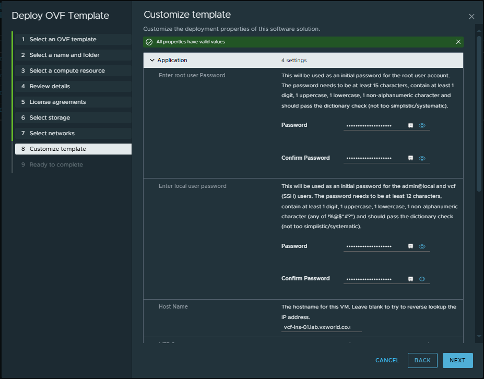This screenshot has height=379, width=484.
Task: Close the Deploy OVF Template dialog
Action: (471, 17)
